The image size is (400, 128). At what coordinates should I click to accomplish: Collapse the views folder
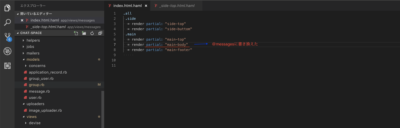coord(31,117)
